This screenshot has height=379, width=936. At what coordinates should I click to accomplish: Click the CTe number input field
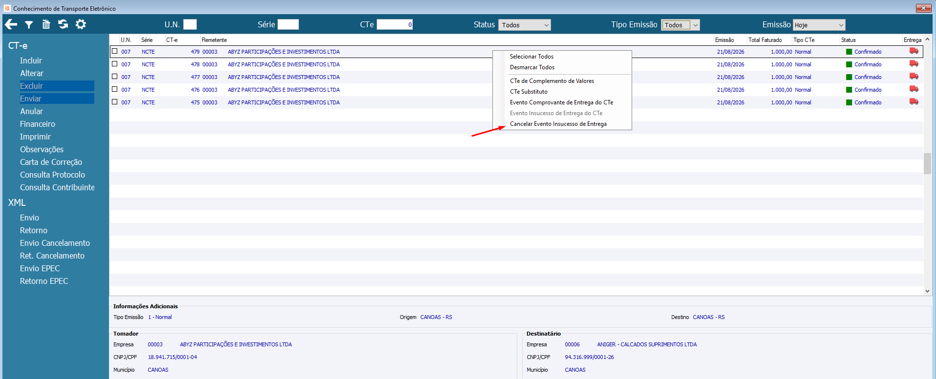[395, 24]
